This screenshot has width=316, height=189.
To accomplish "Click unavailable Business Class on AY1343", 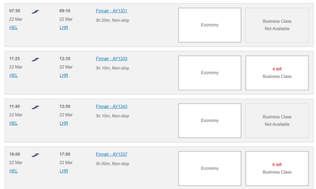I will point(277,121).
